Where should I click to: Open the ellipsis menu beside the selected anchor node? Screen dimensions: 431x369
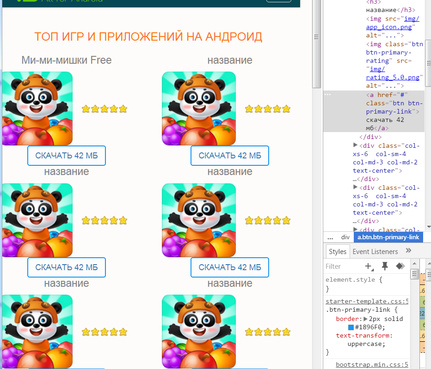coord(328,95)
